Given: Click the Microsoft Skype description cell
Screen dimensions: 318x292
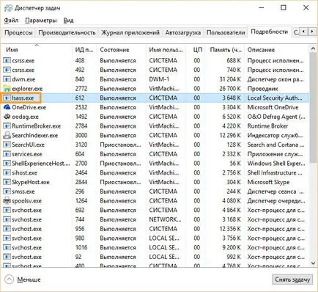Looking at the screenshot, I should [268, 182].
